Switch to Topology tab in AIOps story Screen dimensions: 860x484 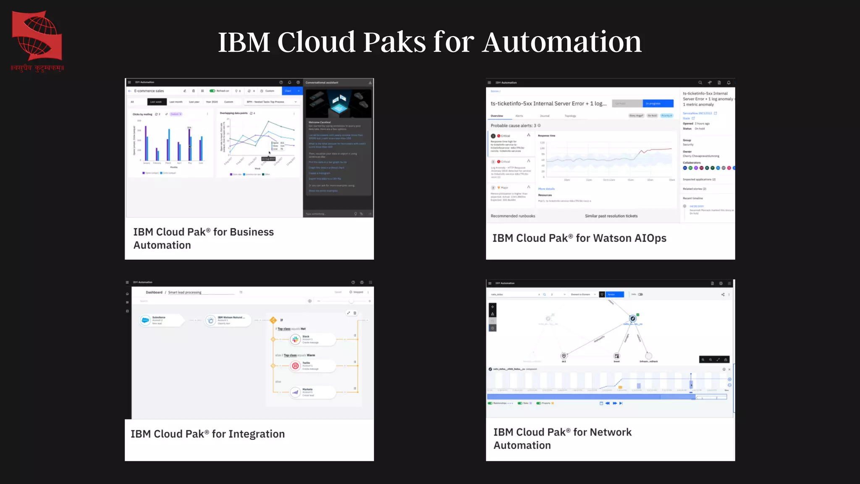(x=570, y=116)
